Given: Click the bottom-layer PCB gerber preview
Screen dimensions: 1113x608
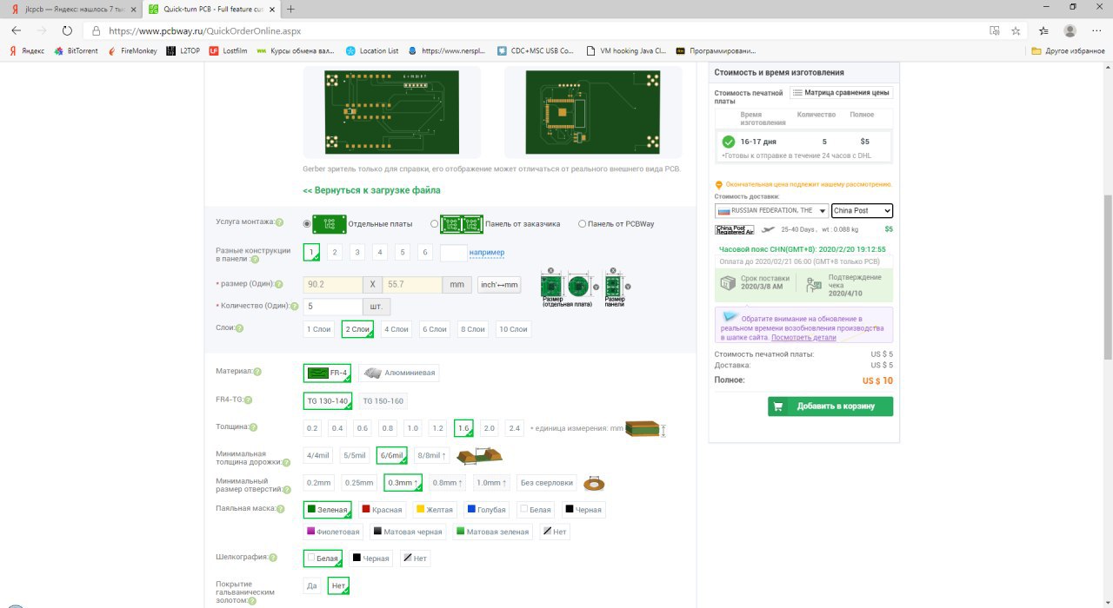Looking at the screenshot, I should [x=594, y=113].
